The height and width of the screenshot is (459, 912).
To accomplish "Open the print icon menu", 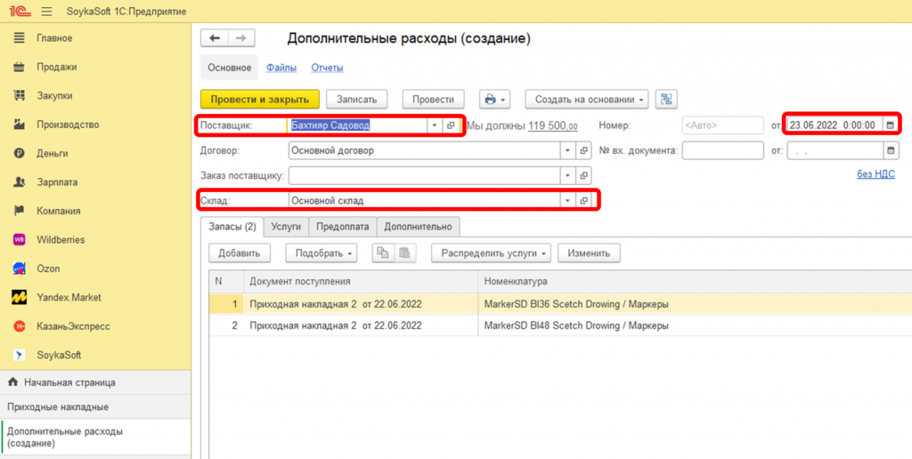I will (493, 100).
